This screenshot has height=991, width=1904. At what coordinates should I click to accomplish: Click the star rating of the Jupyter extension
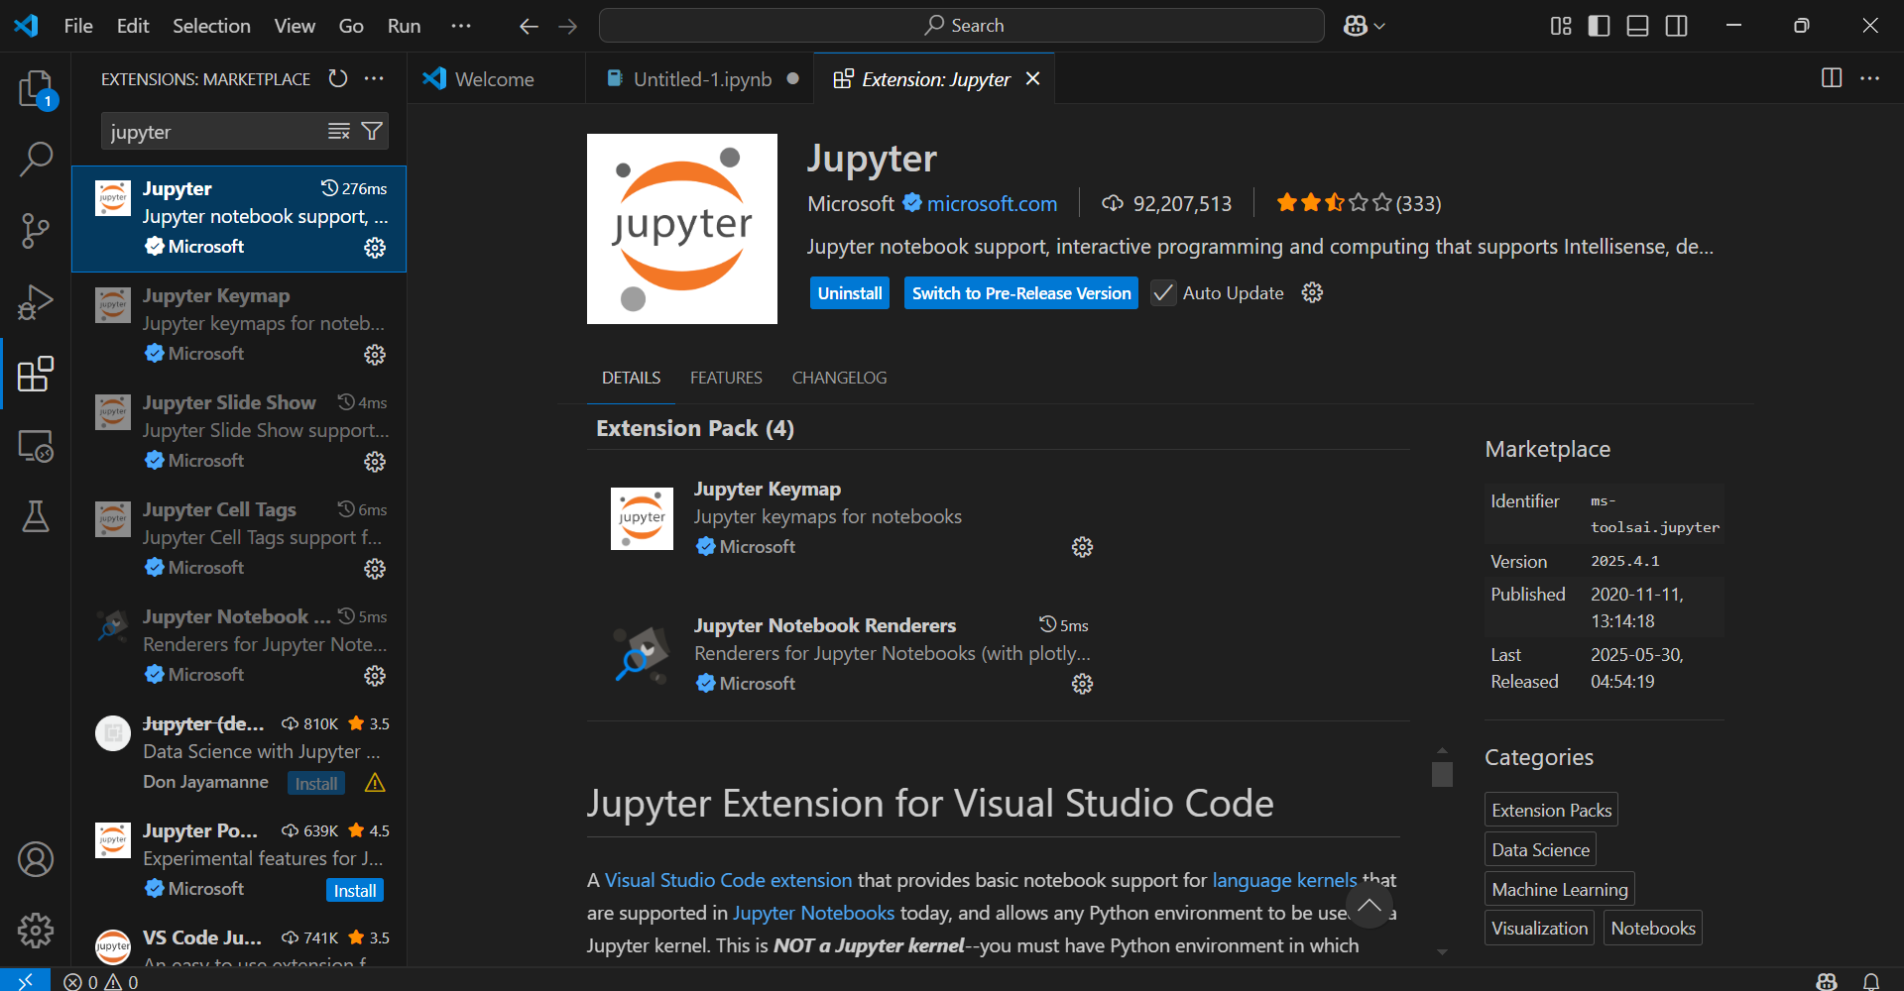(1359, 203)
